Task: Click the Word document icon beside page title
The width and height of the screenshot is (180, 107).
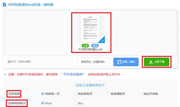Action: (x=4, y=5)
